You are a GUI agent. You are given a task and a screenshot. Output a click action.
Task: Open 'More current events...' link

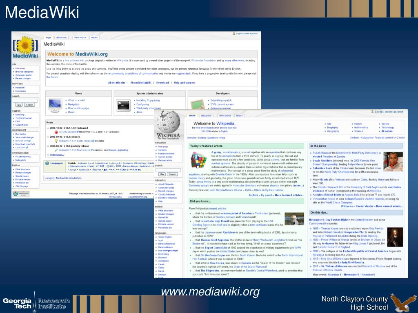tap(389, 206)
